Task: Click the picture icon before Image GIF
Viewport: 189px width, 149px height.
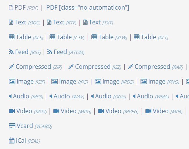Action: [x=12, y=81]
